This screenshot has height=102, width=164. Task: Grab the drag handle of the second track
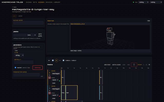tap(49, 86)
